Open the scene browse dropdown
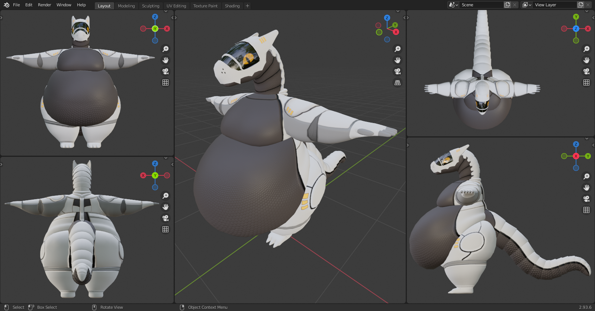Viewport: 595px width, 311px height. point(453,5)
